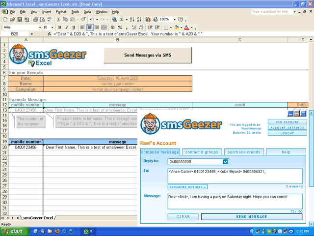Open the File menu
Screen dimensions: 314x236
pos(13,12)
